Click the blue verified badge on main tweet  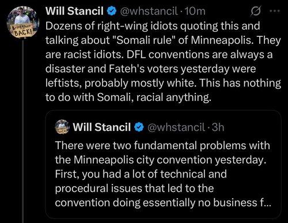[112, 11]
